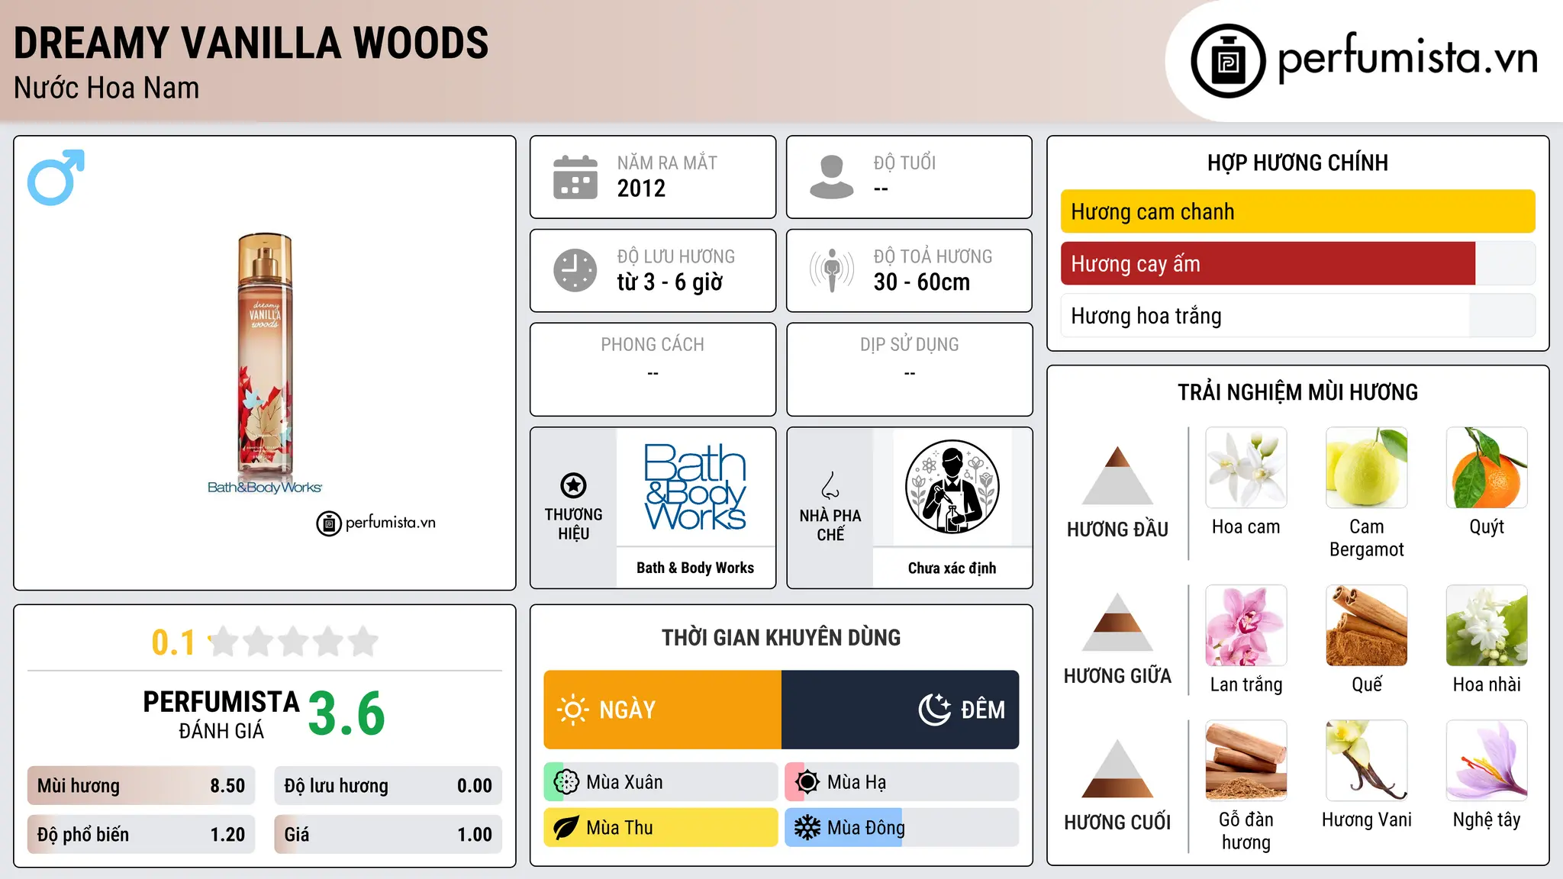The image size is (1563, 879).
Task: Click the user rating number 0.1
Action: (173, 642)
